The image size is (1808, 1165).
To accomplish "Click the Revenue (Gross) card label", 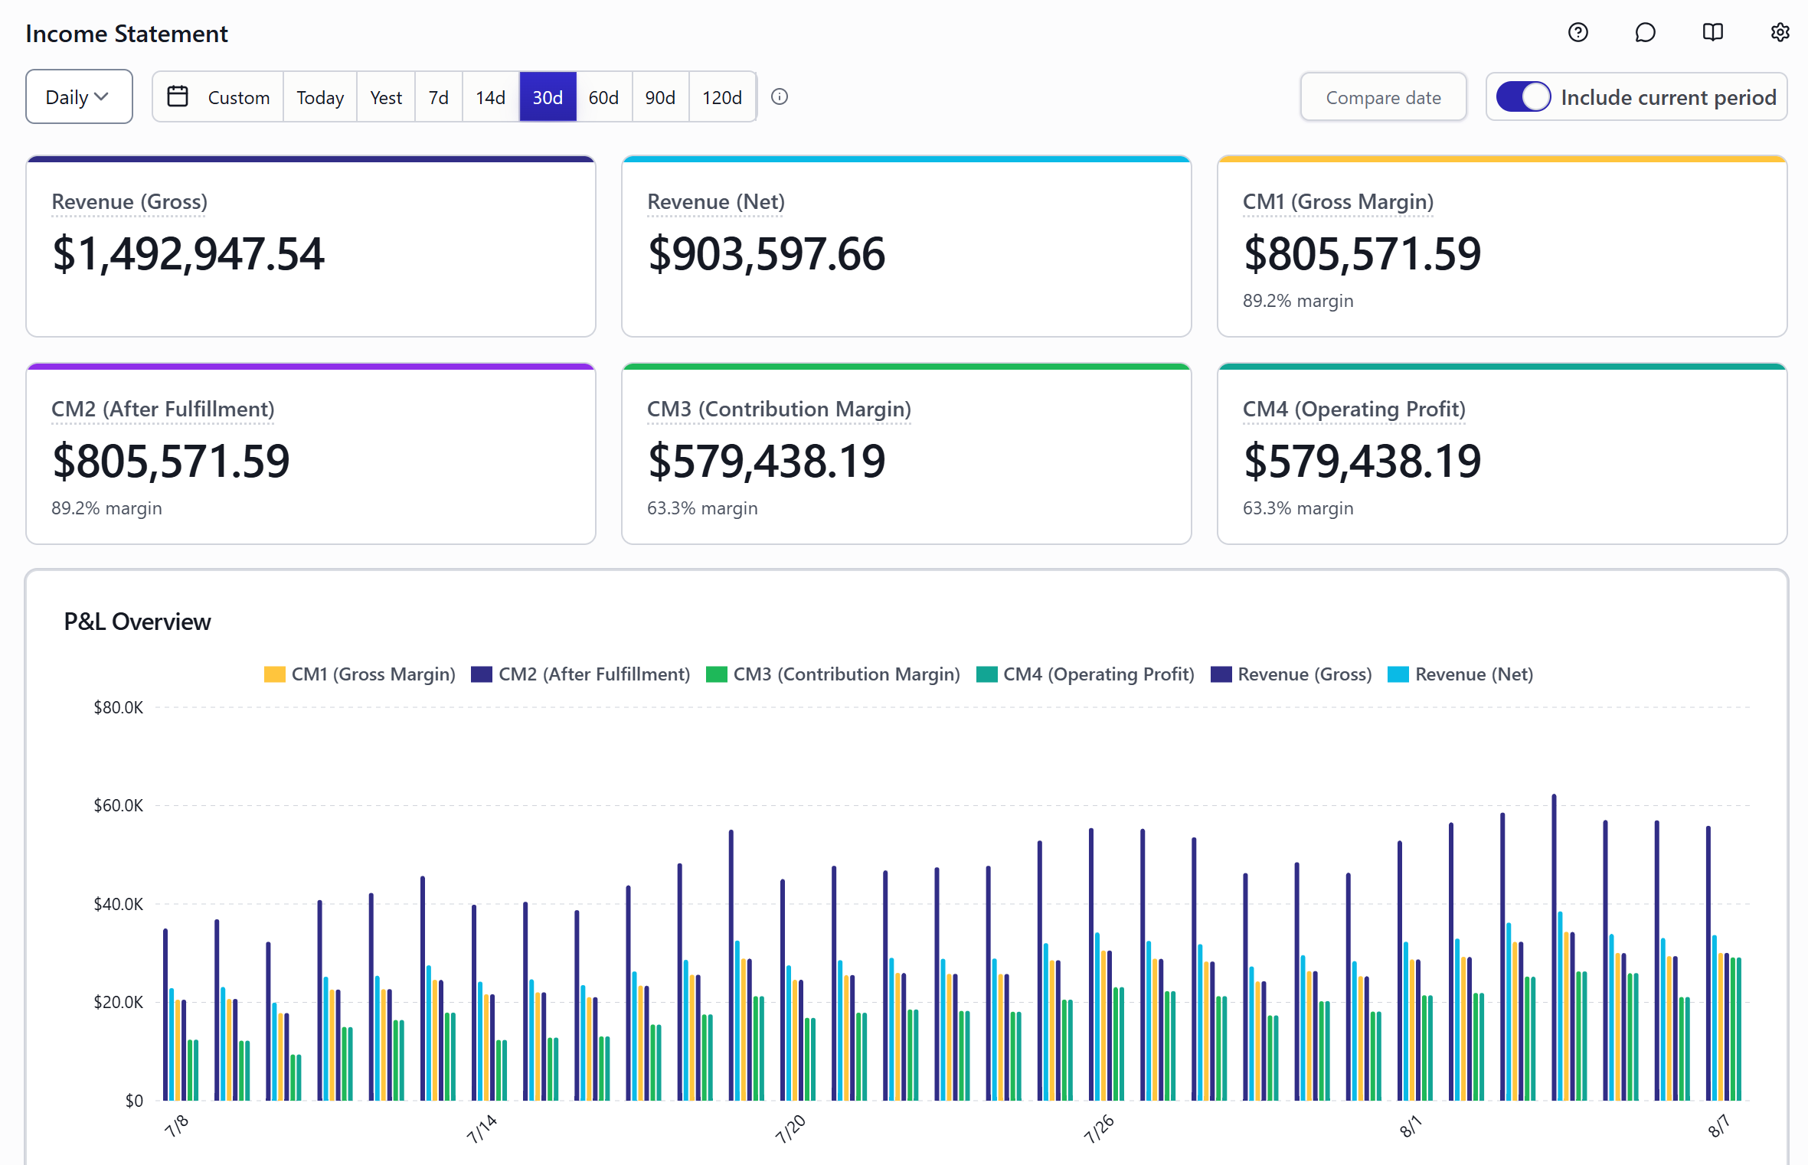I will 129,202.
